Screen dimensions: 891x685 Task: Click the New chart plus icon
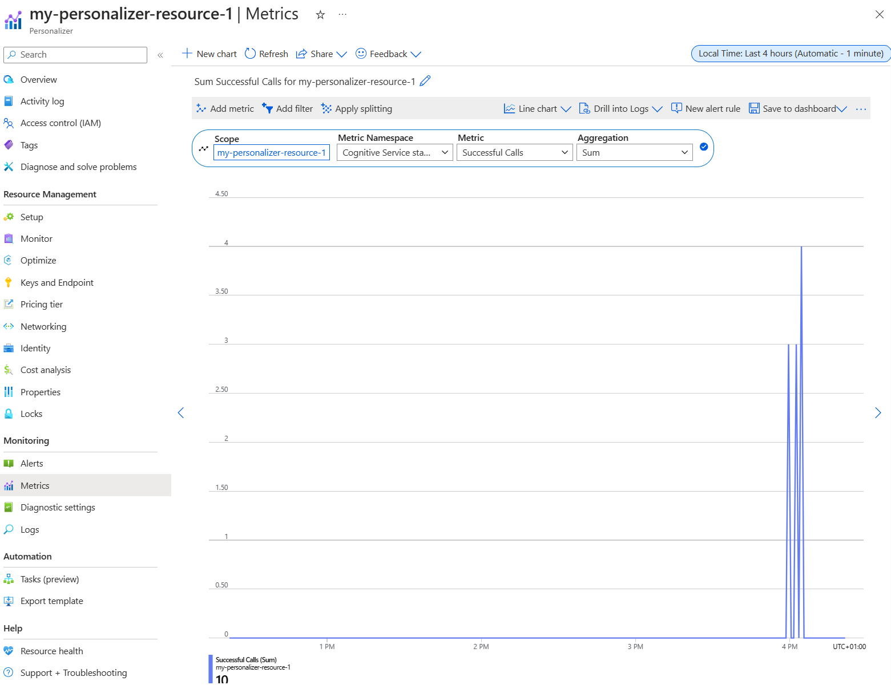tap(187, 54)
